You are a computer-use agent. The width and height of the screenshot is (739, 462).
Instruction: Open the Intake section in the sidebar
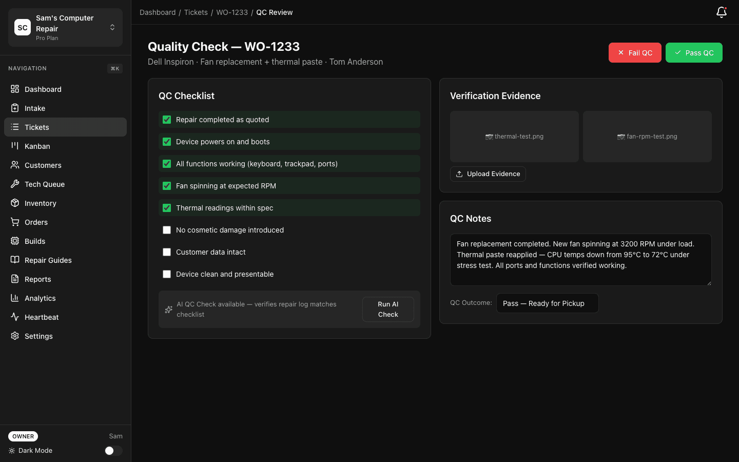(x=34, y=108)
